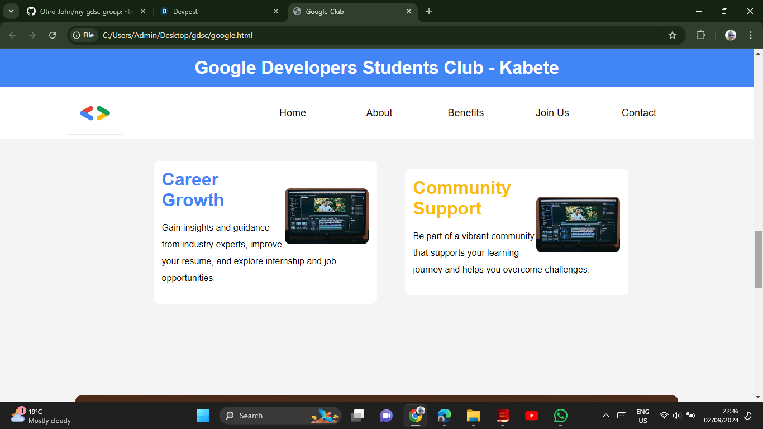Screen dimensions: 763x429
Task: Switch to the Otiro-John GitHub tab
Action: [87, 11]
